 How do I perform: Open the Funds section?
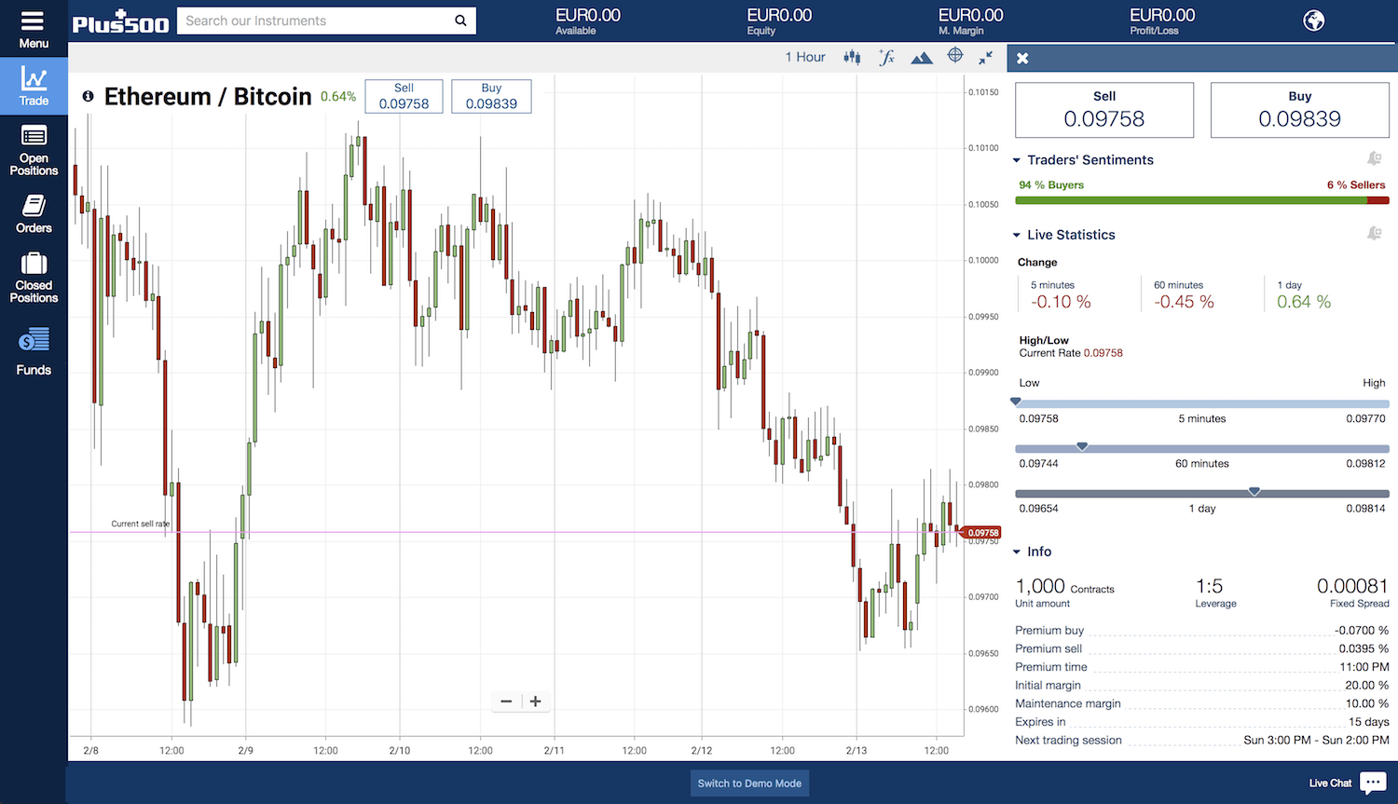[34, 351]
